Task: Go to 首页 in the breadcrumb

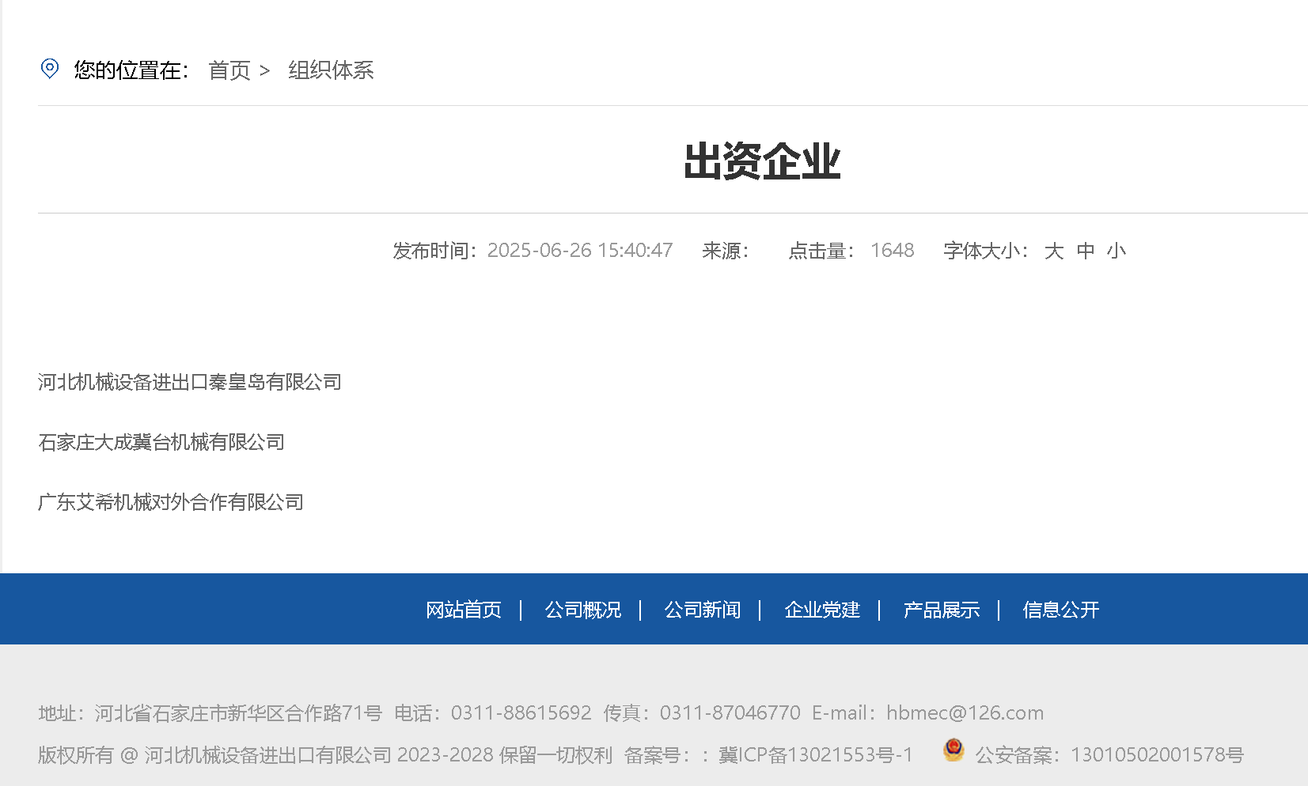Action: tap(229, 70)
